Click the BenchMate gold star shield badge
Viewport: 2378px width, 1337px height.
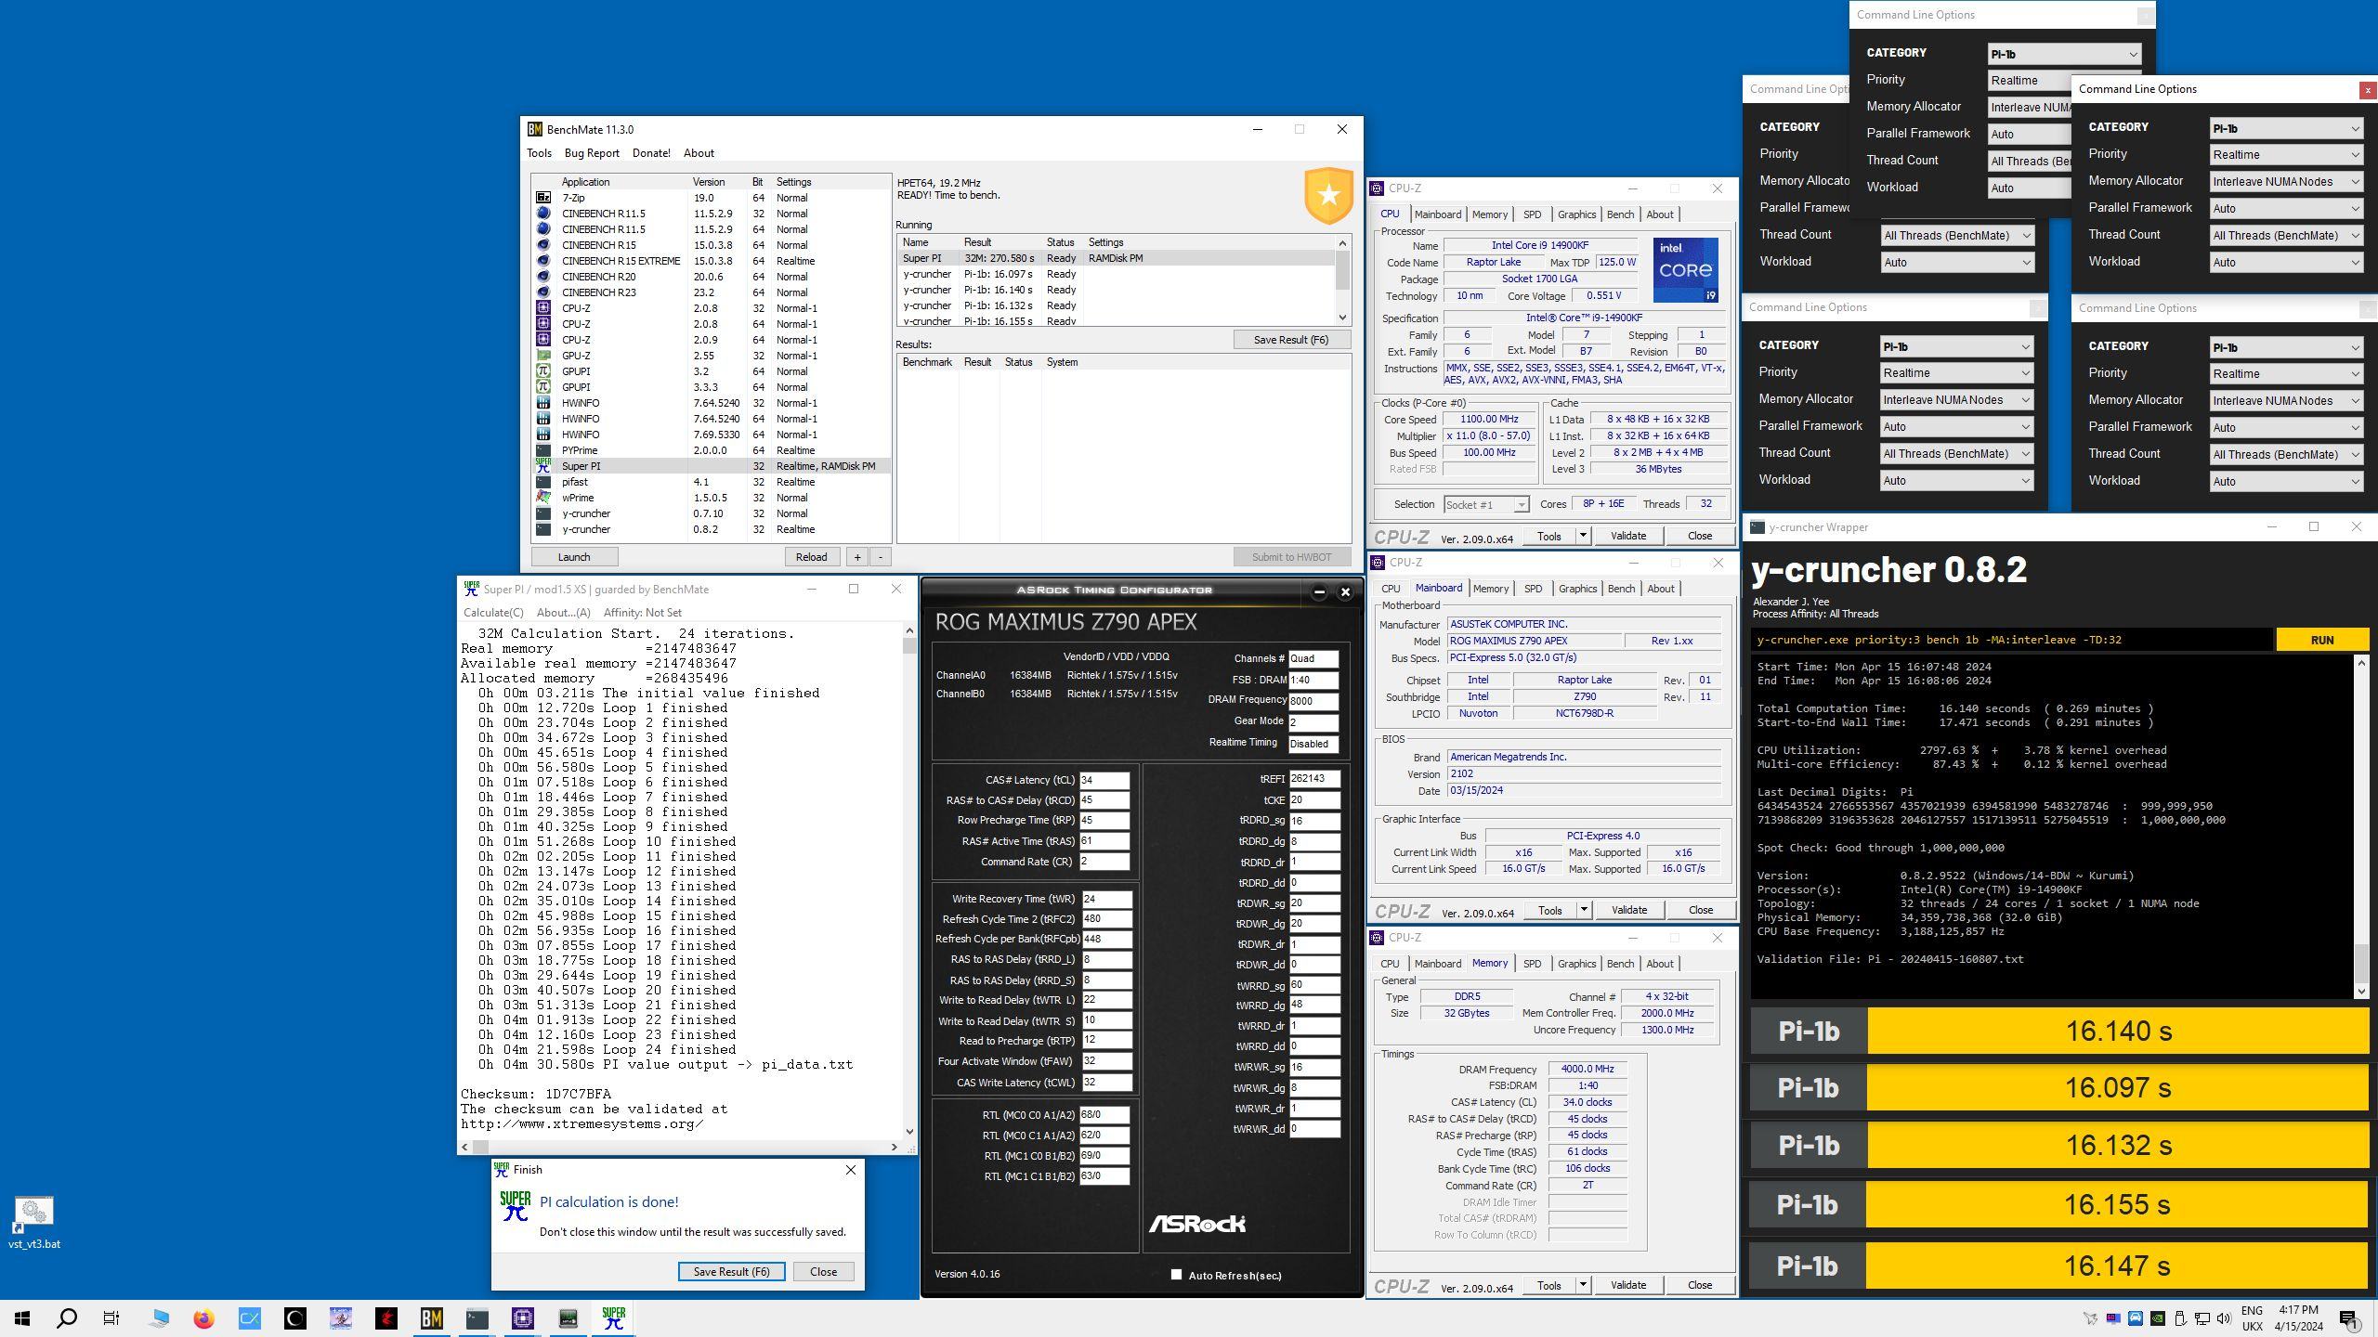coord(1328,195)
